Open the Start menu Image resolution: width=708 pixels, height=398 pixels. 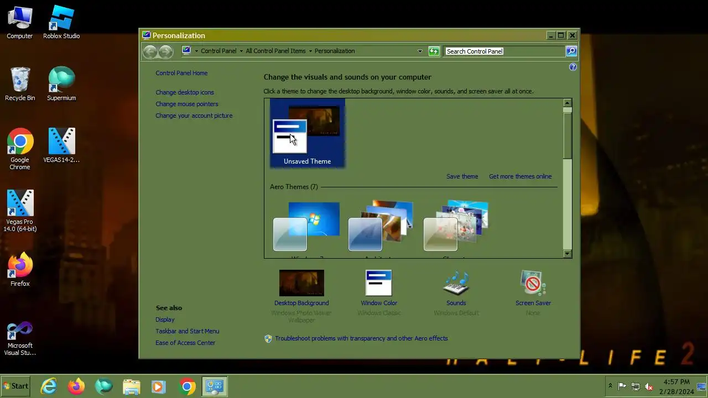pyautogui.click(x=16, y=386)
